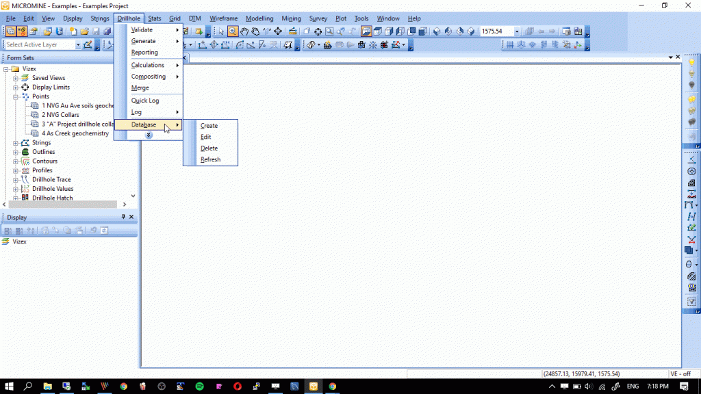Click the light bulb icon at top right

pyautogui.click(x=691, y=63)
